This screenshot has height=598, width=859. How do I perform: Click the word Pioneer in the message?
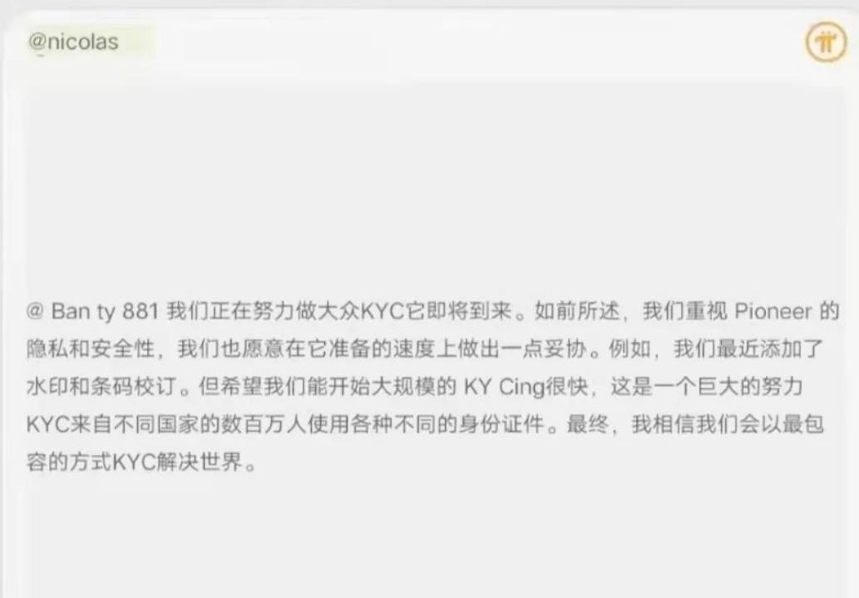pos(773,311)
